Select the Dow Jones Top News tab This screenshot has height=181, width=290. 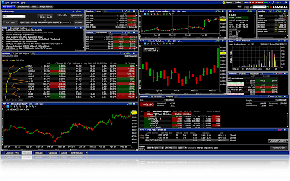pos(19,28)
